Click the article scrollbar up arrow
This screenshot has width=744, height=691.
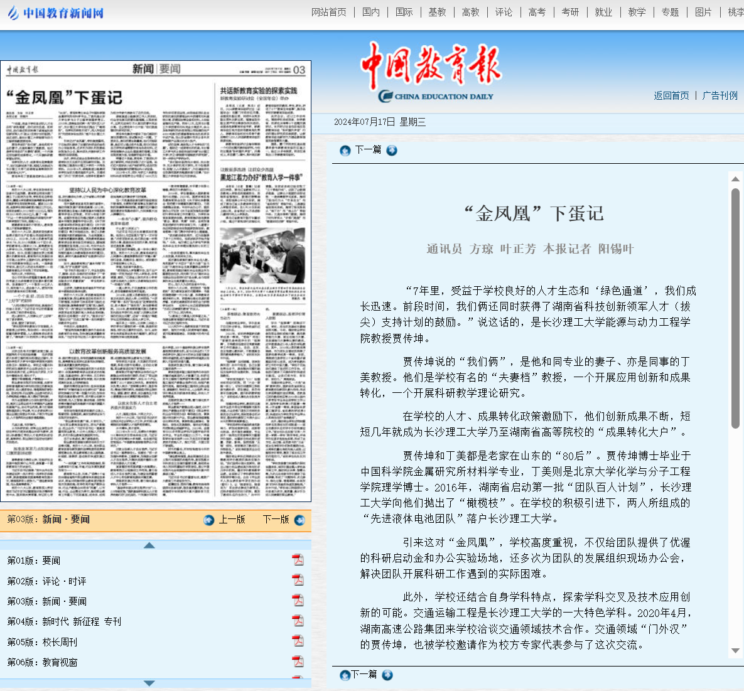click(735, 179)
